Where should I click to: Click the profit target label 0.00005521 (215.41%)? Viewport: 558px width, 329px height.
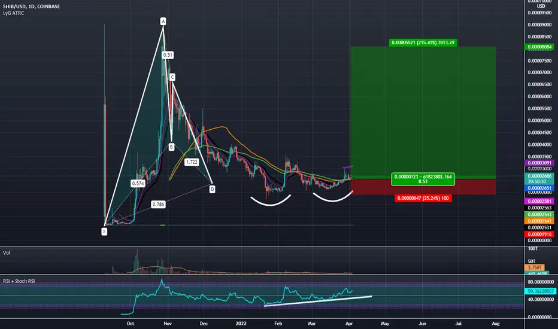pyautogui.click(x=423, y=42)
